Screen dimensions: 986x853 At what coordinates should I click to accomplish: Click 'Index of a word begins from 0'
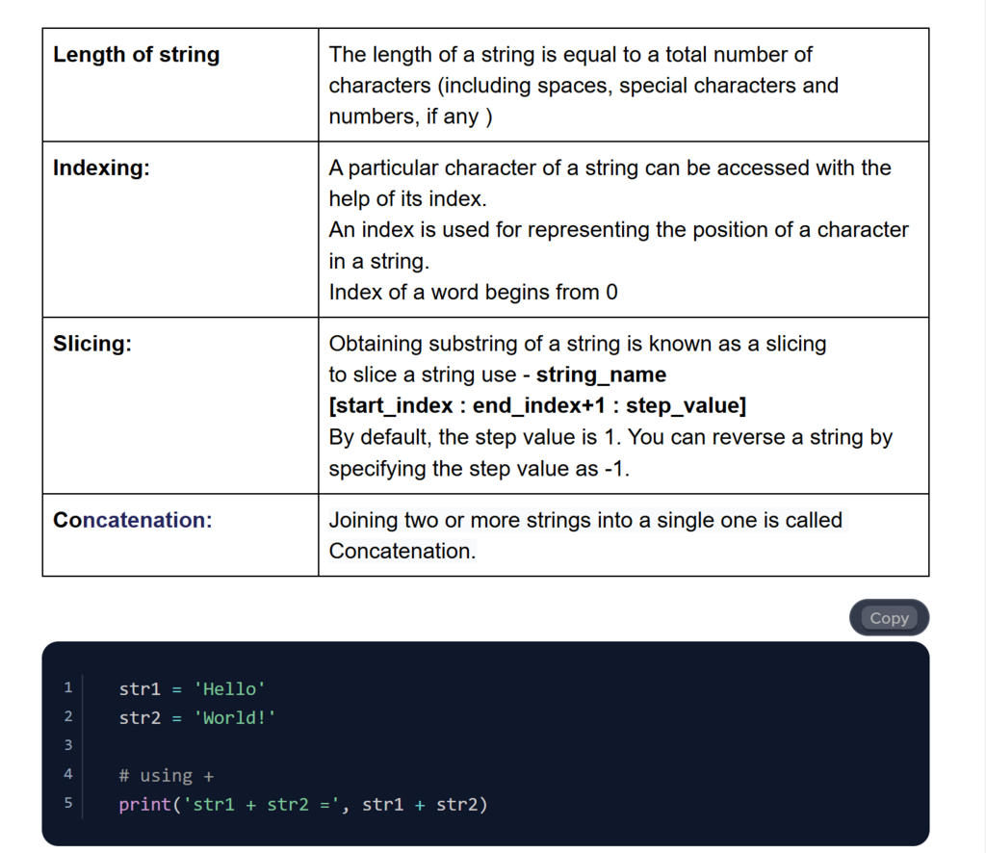pyautogui.click(x=473, y=292)
